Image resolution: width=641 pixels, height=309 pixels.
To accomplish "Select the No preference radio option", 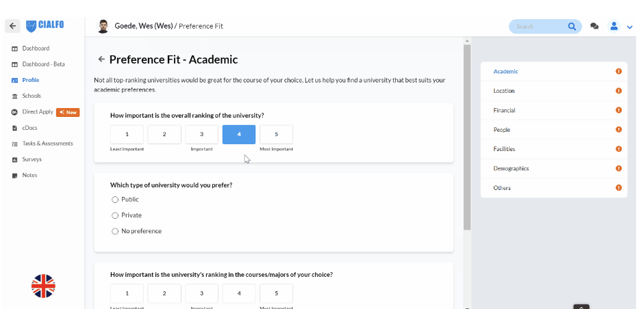I will pos(115,232).
